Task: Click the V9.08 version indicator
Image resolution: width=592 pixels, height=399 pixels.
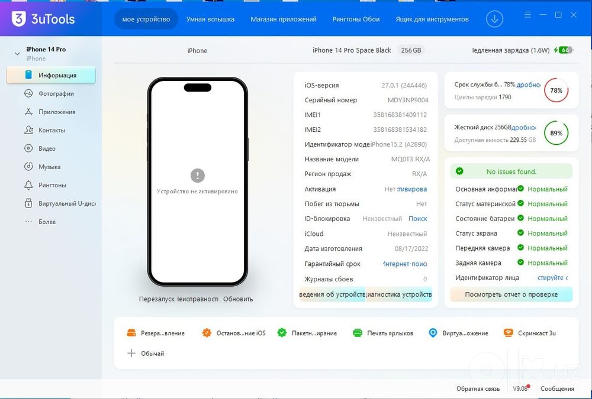Action: [x=520, y=388]
